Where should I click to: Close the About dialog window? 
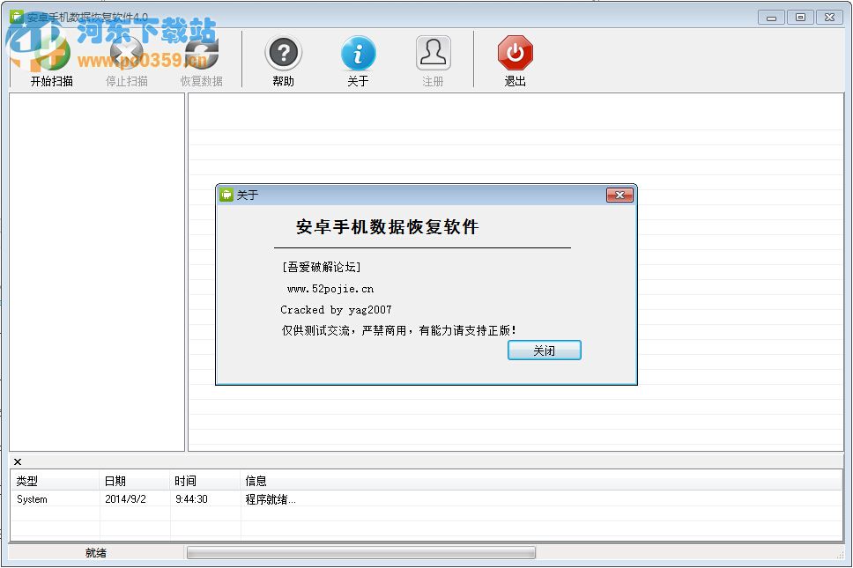pos(619,195)
